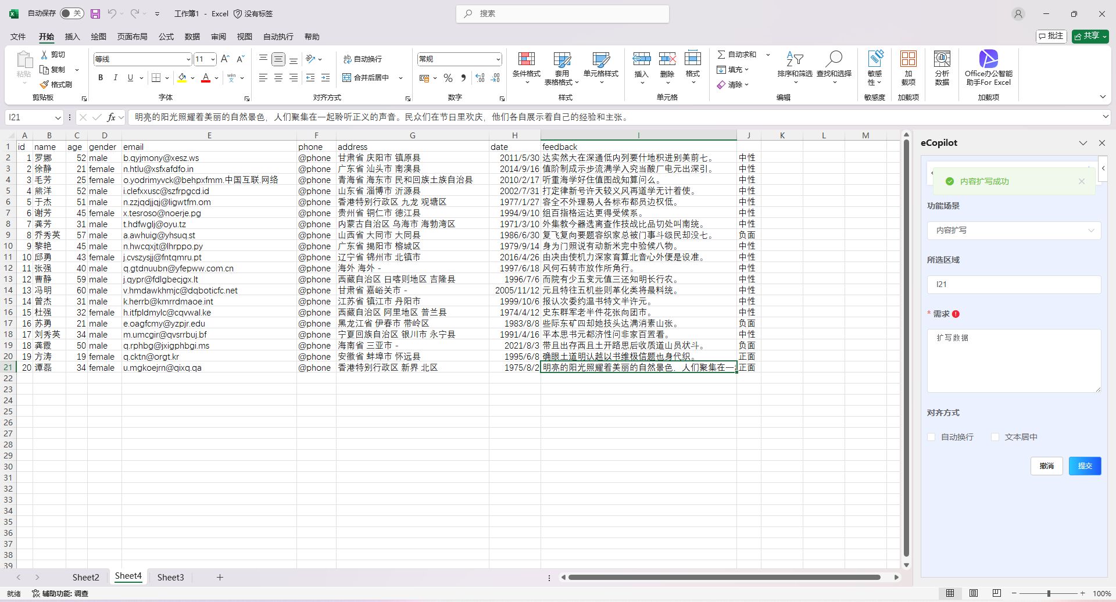
Task: Check the 文本居中 option in eCopilot
Action: coord(995,437)
